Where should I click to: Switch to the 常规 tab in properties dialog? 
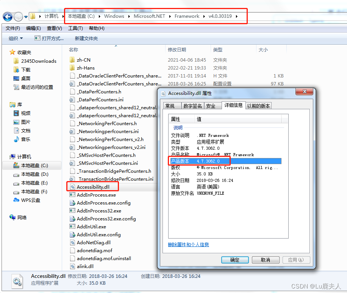[172, 106]
